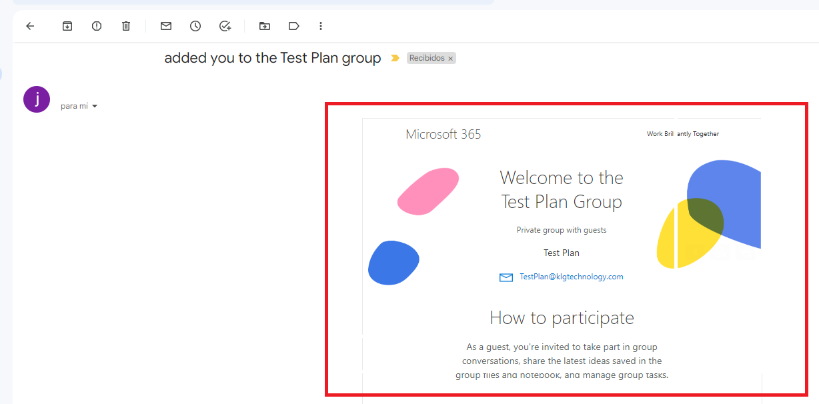Toggle the yellow importance marker
This screenshot has height=404, width=819.
click(395, 58)
